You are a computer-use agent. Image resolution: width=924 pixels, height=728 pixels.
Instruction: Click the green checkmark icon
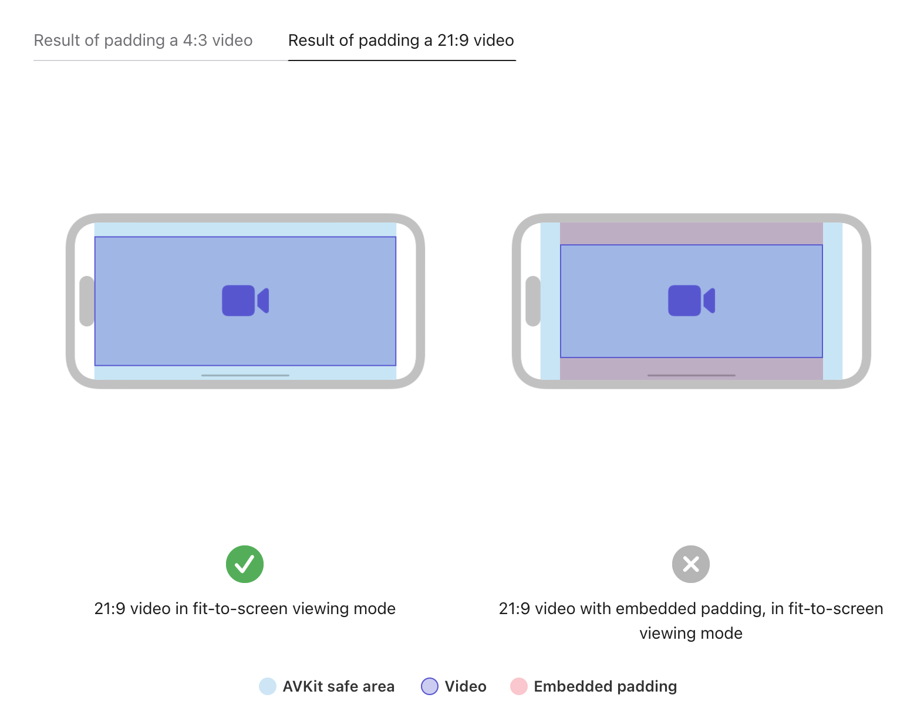(x=245, y=564)
